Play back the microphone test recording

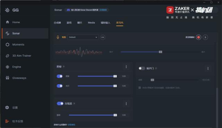[x=205, y=37]
